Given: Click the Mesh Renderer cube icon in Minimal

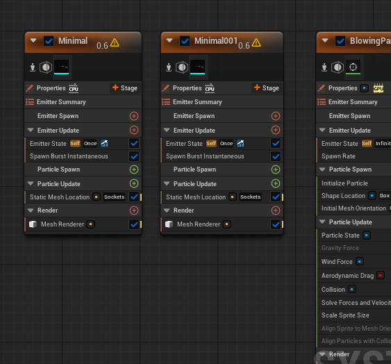Looking at the screenshot, I should pos(33,224).
